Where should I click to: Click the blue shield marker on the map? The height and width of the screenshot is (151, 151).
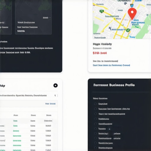pos(132,5)
